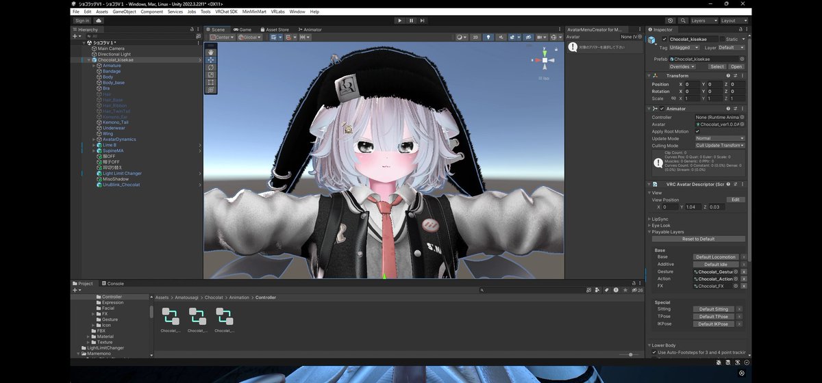Click the Play button
This screenshot has width=822, height=383.
click(x=400, y=21)
